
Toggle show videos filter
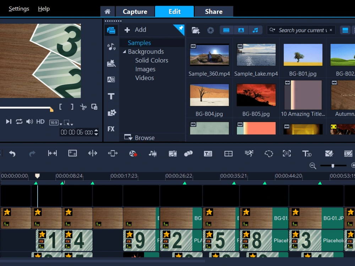coord(226,30)
